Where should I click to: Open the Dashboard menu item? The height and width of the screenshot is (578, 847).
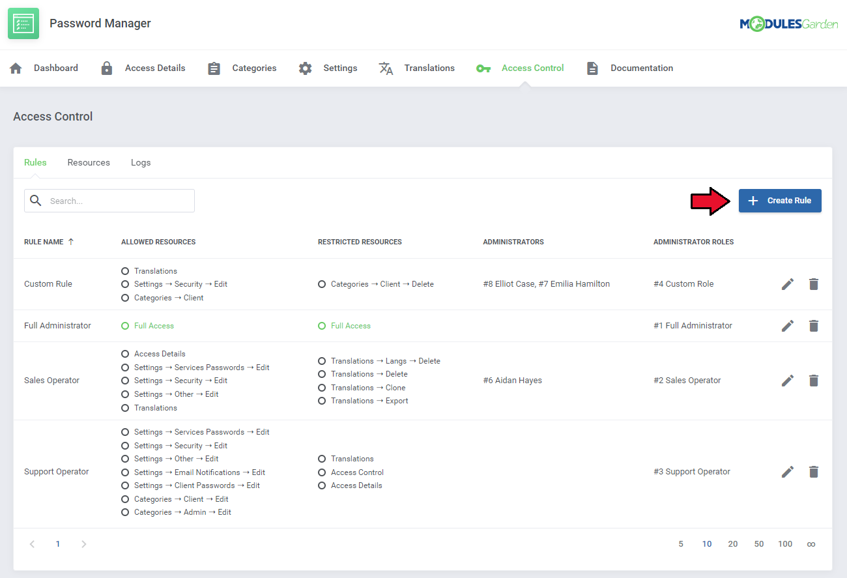tap(44, 68)
